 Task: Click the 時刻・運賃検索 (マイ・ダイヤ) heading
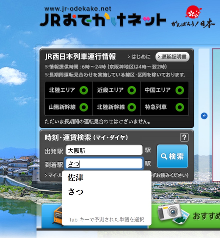86,137
